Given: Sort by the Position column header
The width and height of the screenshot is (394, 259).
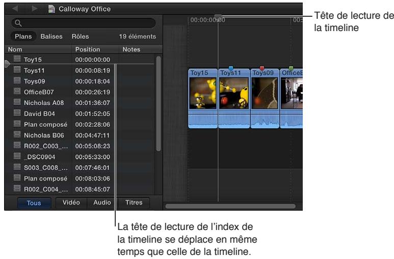Looking at the screenshot, I should [95, 49].
